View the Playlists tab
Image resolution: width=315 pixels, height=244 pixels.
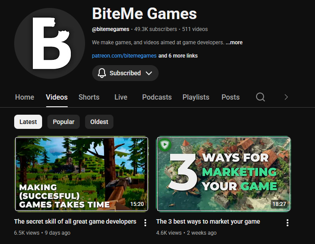196,97
